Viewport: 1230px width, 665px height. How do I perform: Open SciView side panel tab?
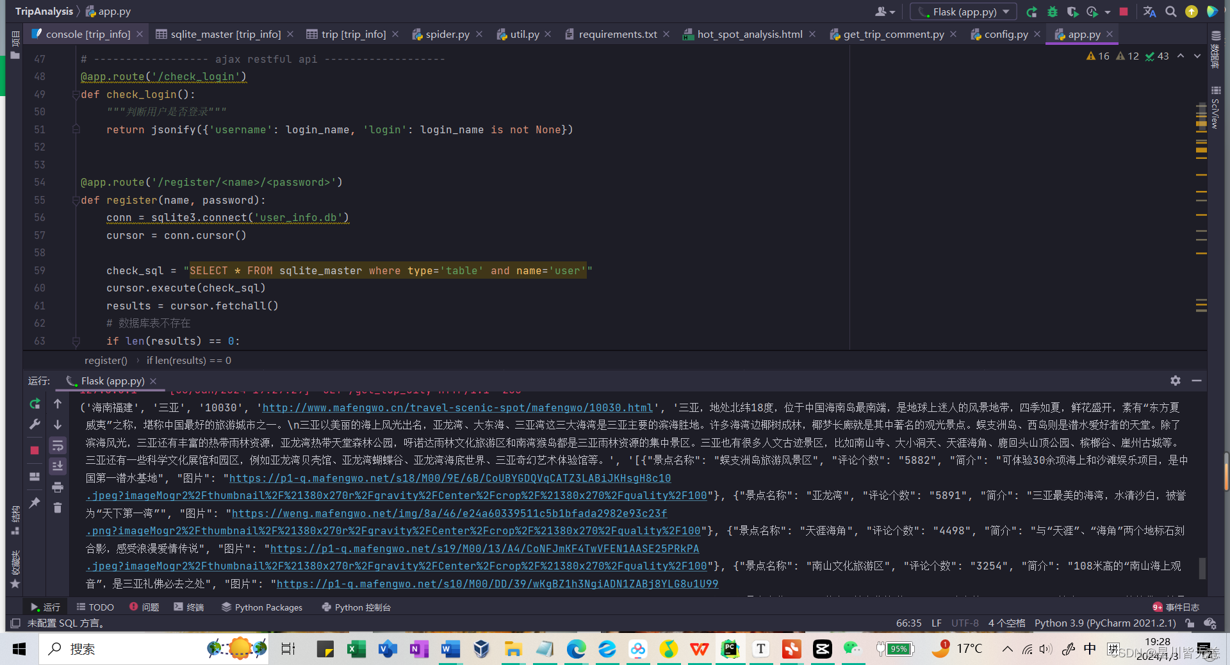[1215, 108]
